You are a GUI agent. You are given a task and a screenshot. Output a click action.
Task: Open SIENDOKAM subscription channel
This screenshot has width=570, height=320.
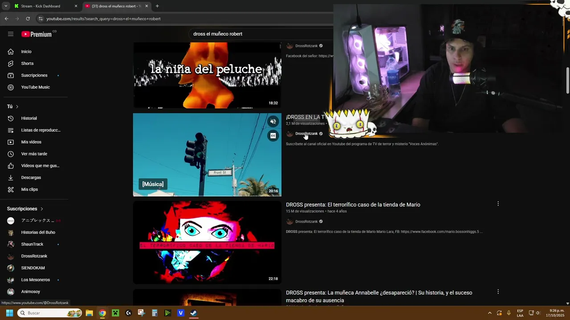[x=34, y=268]
